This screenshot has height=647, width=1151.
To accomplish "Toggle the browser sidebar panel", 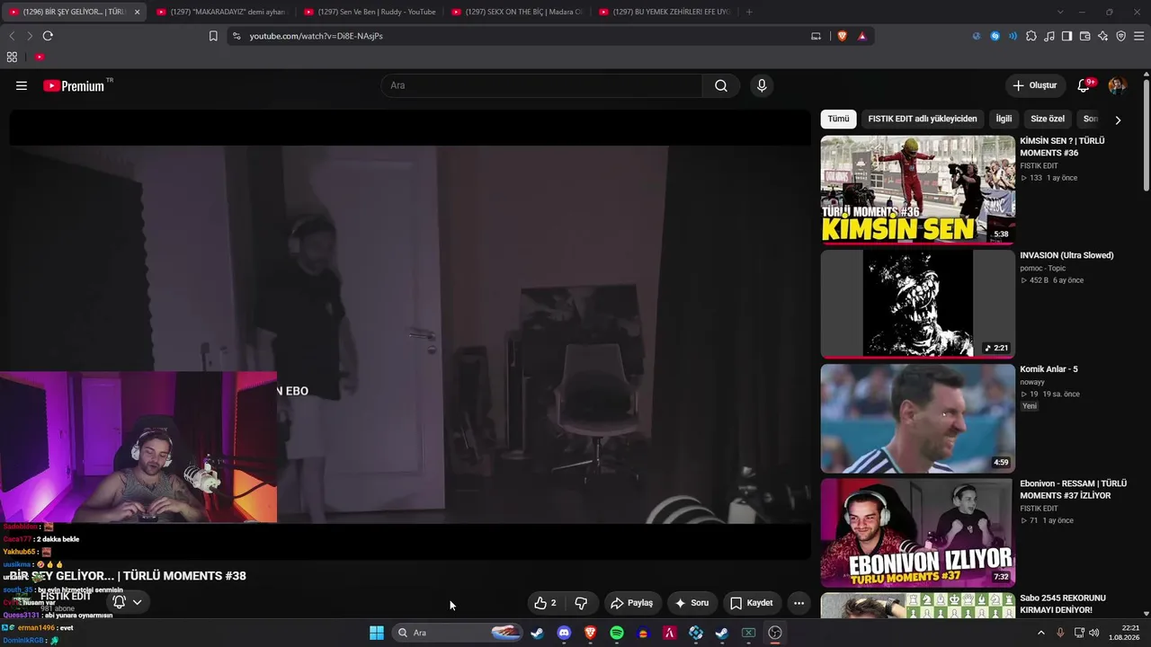I will click(x=1067, y=36).
